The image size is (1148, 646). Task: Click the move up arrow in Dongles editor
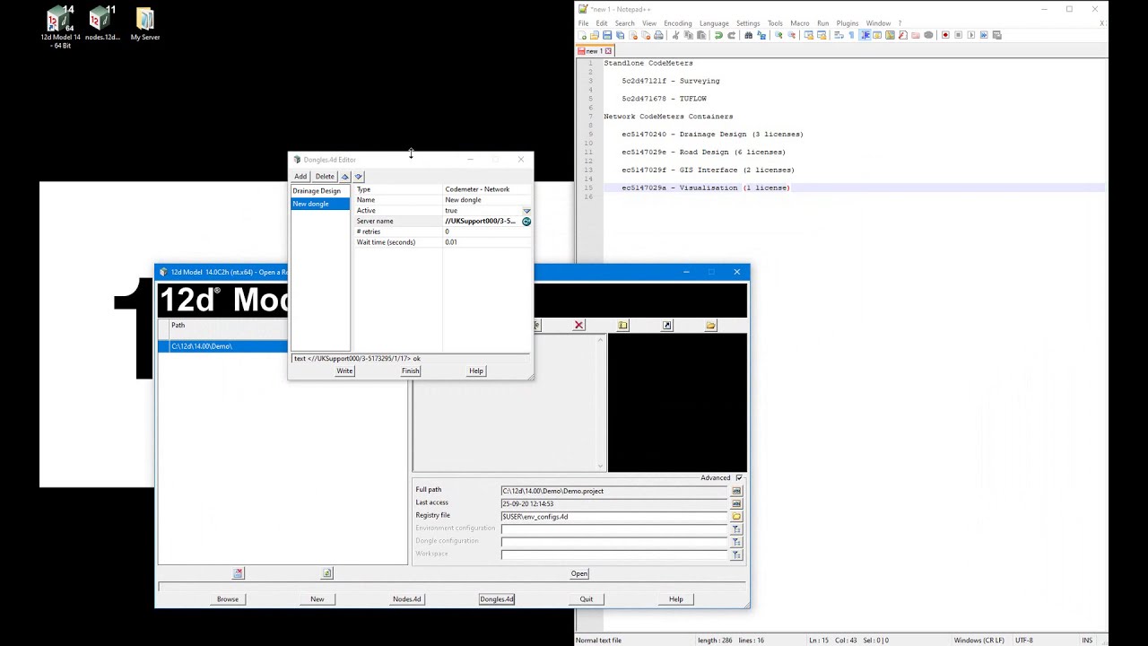coord(344,177)
